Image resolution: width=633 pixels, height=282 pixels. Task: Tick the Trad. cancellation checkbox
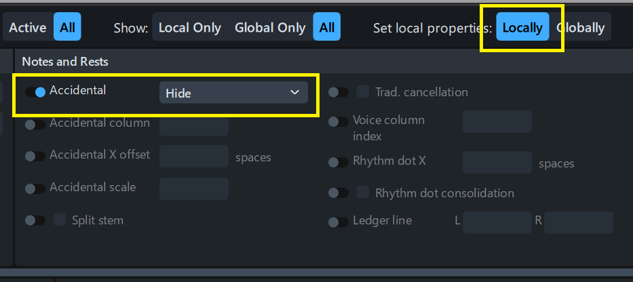364,92
